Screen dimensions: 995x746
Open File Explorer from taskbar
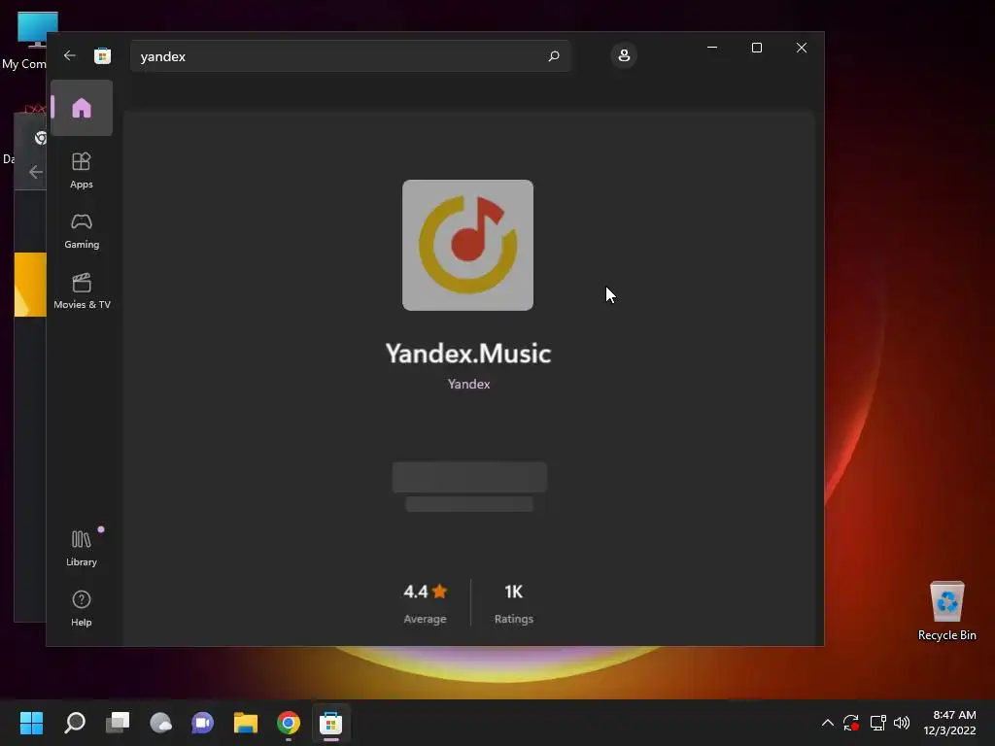point(246,723)
